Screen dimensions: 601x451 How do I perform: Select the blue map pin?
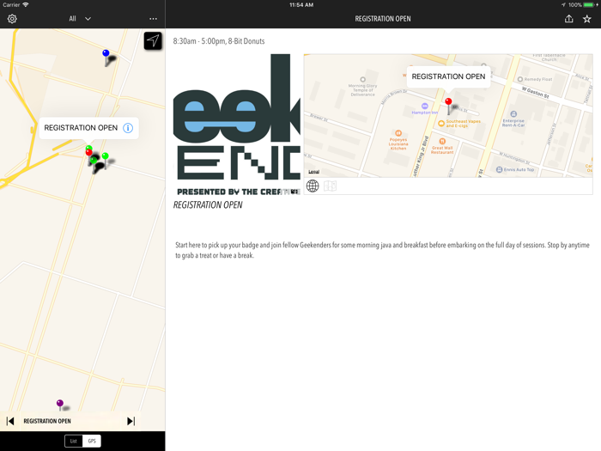[106, 53]
